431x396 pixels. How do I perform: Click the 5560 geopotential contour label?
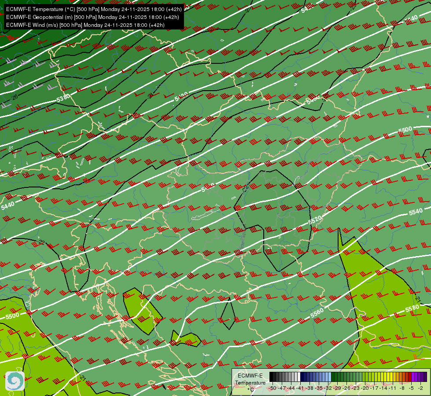pos(317,313)
